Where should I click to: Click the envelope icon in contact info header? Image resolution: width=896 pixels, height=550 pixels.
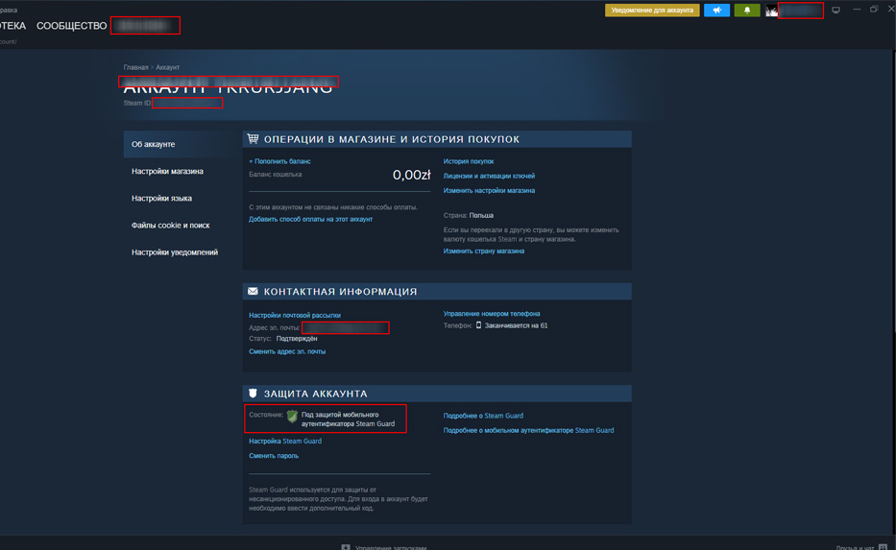[x=253, y=291]
